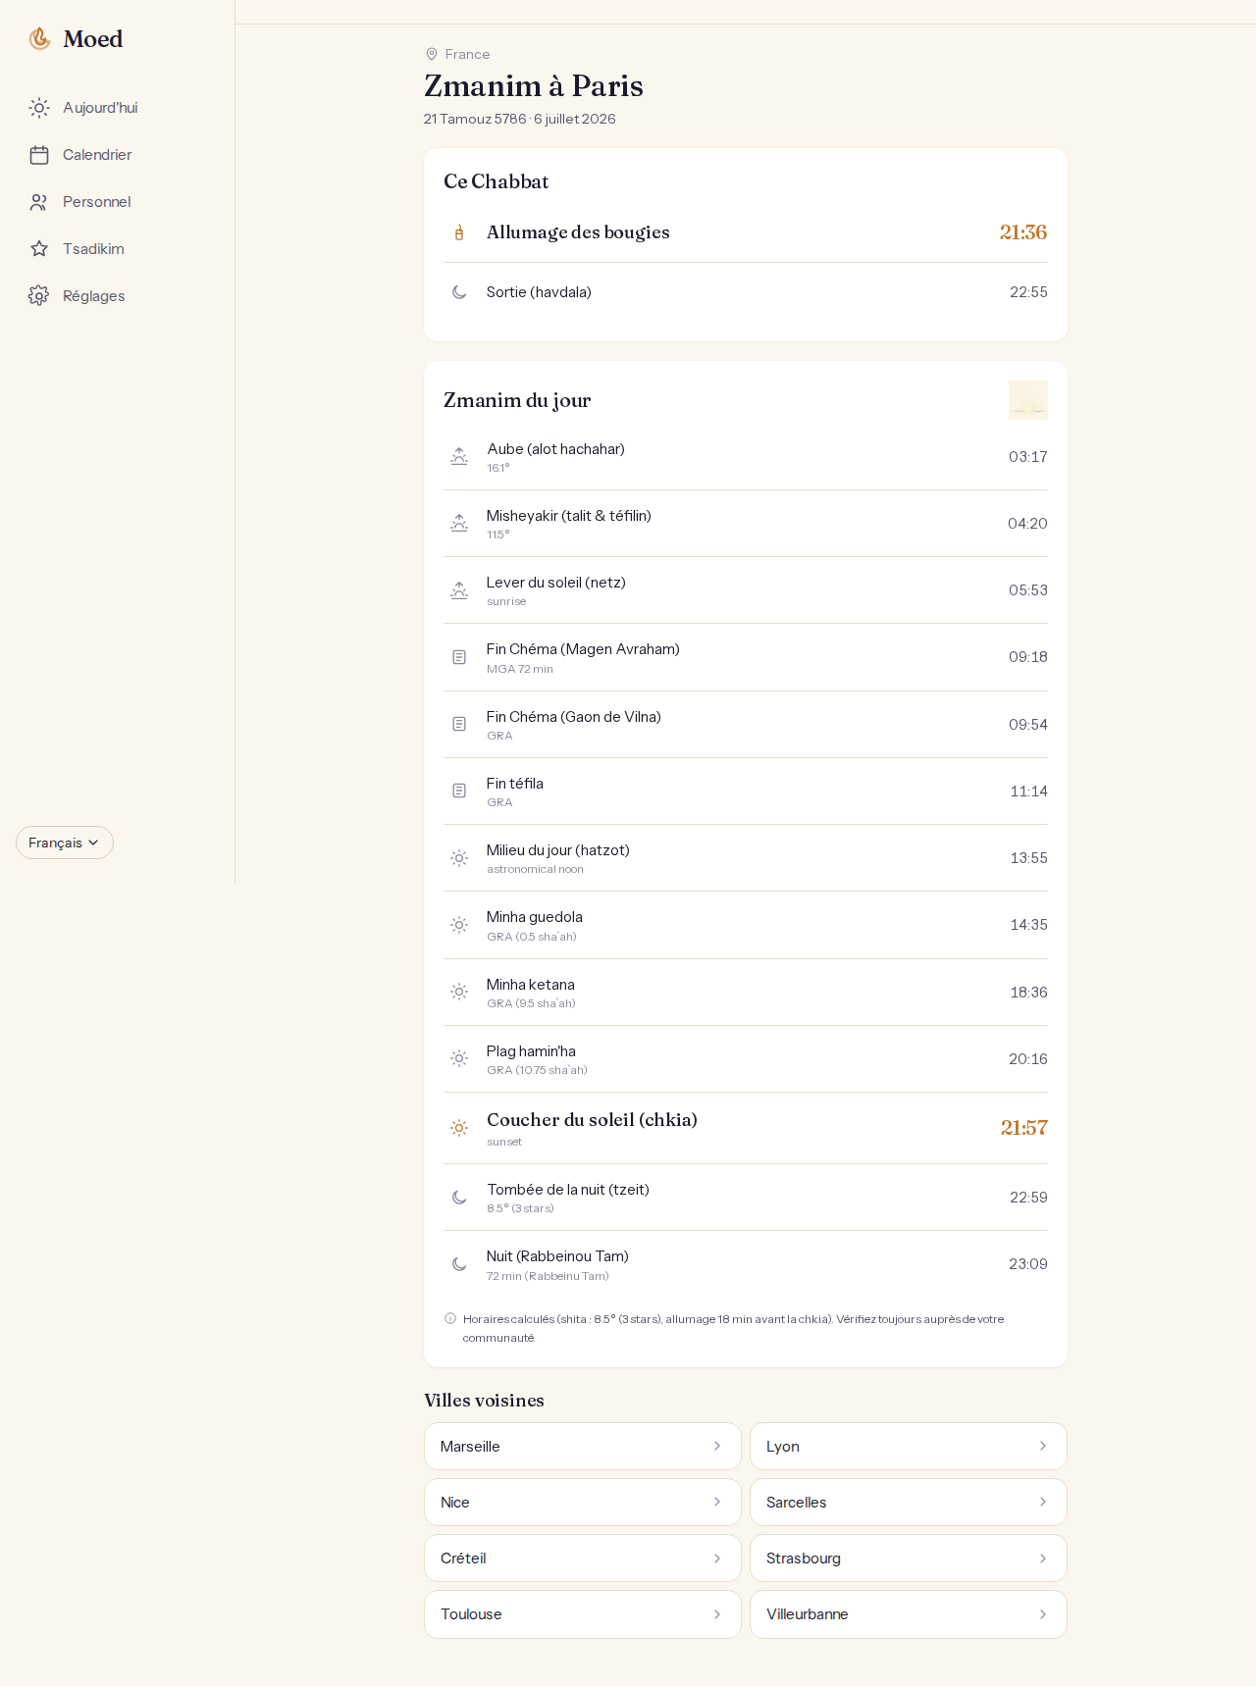The image size is (1256, 1686).
Task: Open the Français language dropdown
Action: (65, 843)
